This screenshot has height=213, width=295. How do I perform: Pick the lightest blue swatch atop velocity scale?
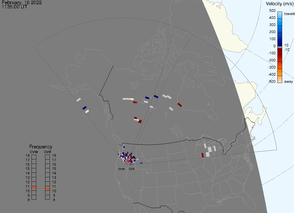pyautogui.click(x=280, y=14)
